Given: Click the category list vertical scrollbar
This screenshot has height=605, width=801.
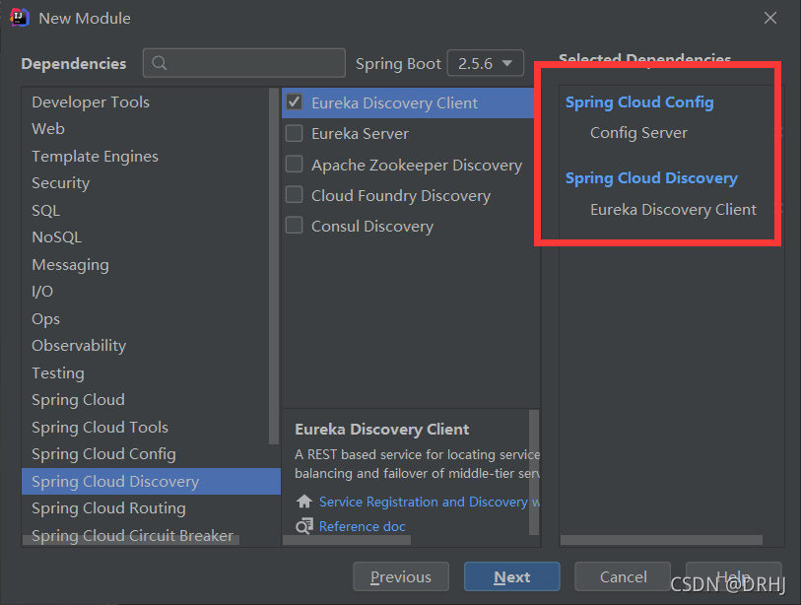Looking at the screenshot, I should coord(274,266).
